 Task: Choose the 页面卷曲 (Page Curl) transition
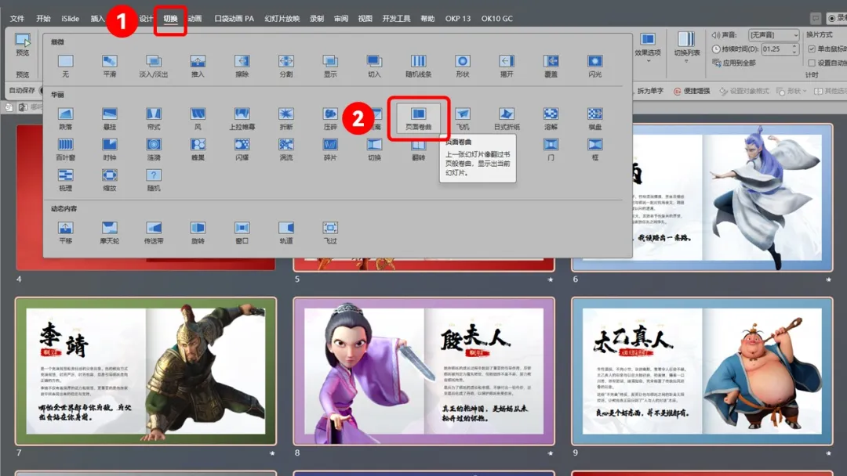[x=419, y=118]
